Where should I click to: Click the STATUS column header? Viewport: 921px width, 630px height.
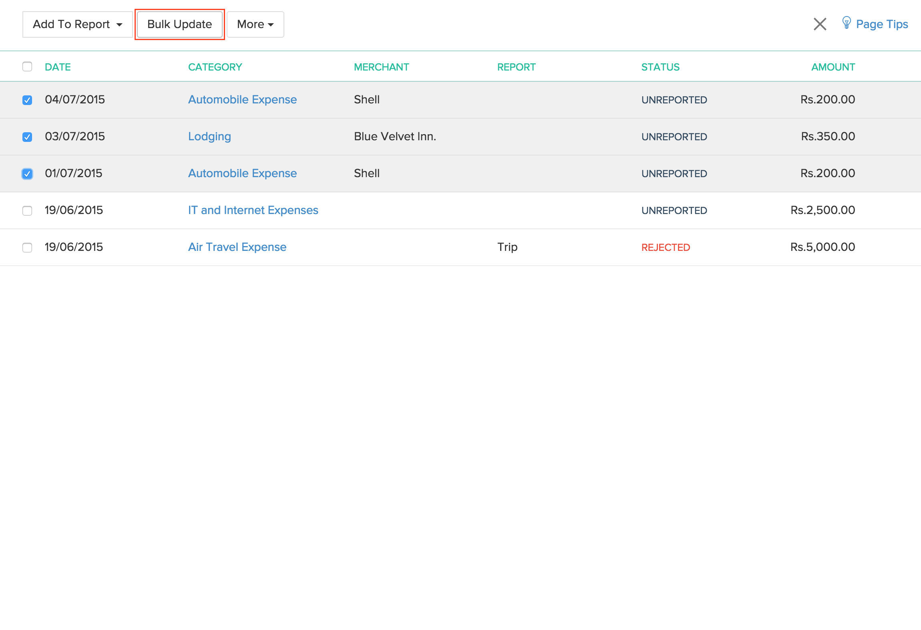pos(660,67)
